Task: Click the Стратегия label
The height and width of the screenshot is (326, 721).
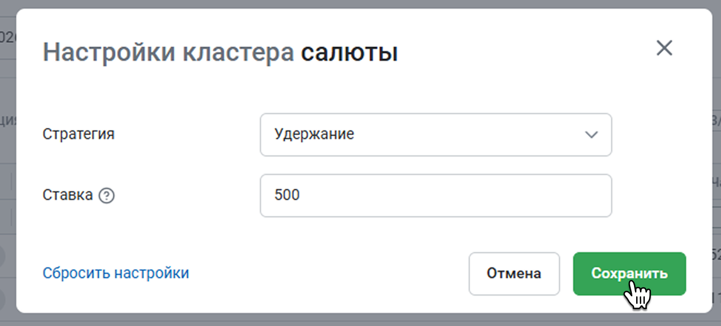Action: pyautogui.click(x=78, y=134)
